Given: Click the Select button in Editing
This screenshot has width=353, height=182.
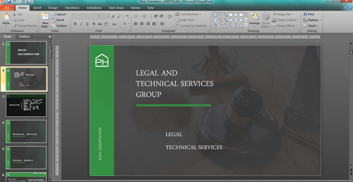Looking at the screenshot, I should tap(311, 26).
